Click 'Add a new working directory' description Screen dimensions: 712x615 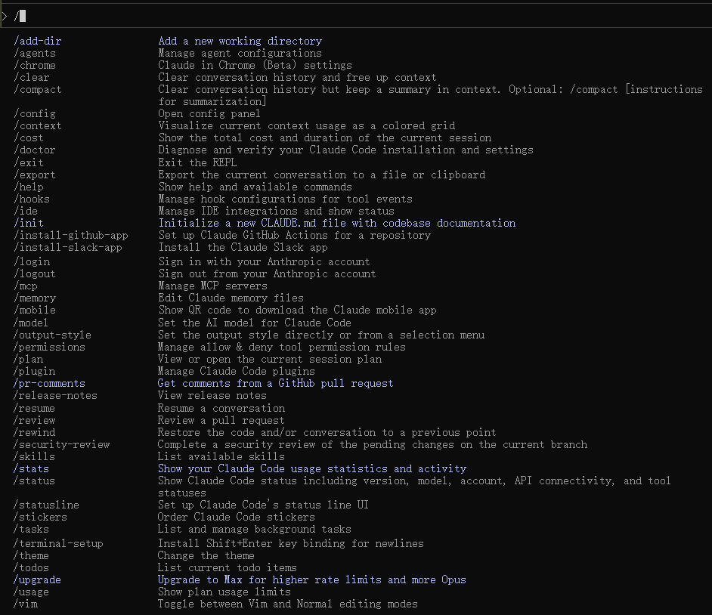[240, 41]
